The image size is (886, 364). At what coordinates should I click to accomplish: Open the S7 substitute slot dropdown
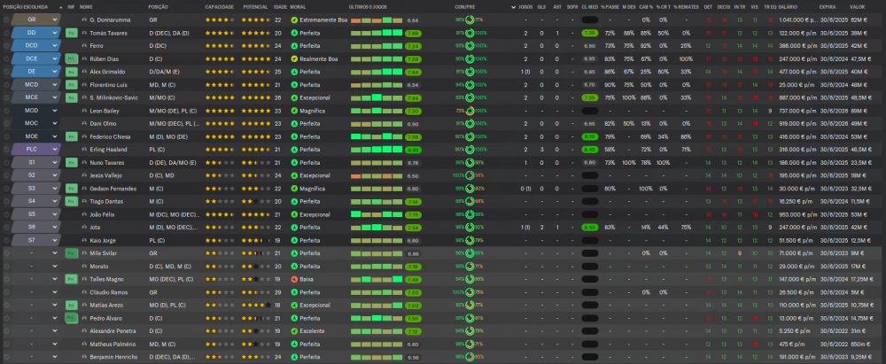(x=35, y=241)
